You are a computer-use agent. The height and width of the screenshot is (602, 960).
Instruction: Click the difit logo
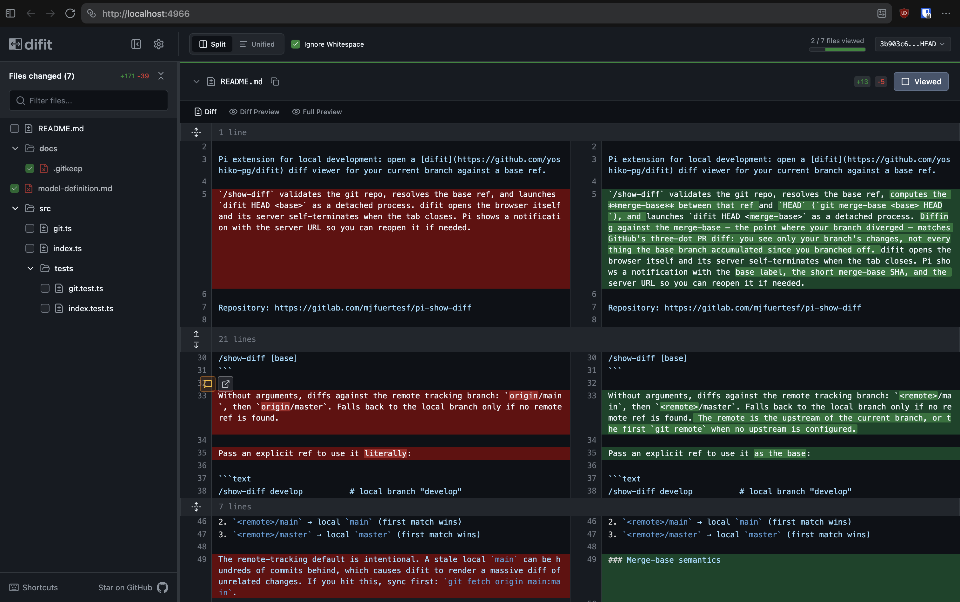[x=31, y=44]
